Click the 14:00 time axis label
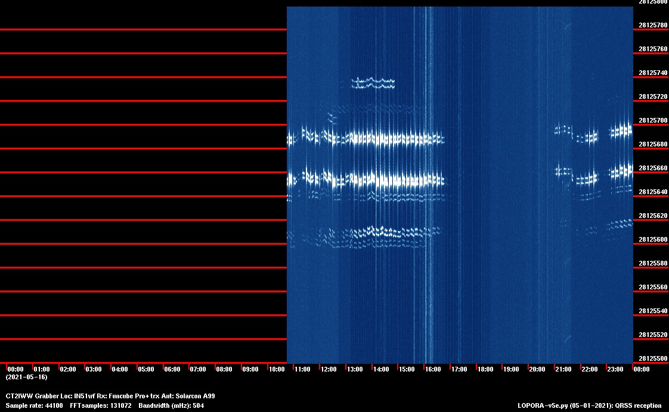This screenshot has height=412, width=669. coord(381,369)
